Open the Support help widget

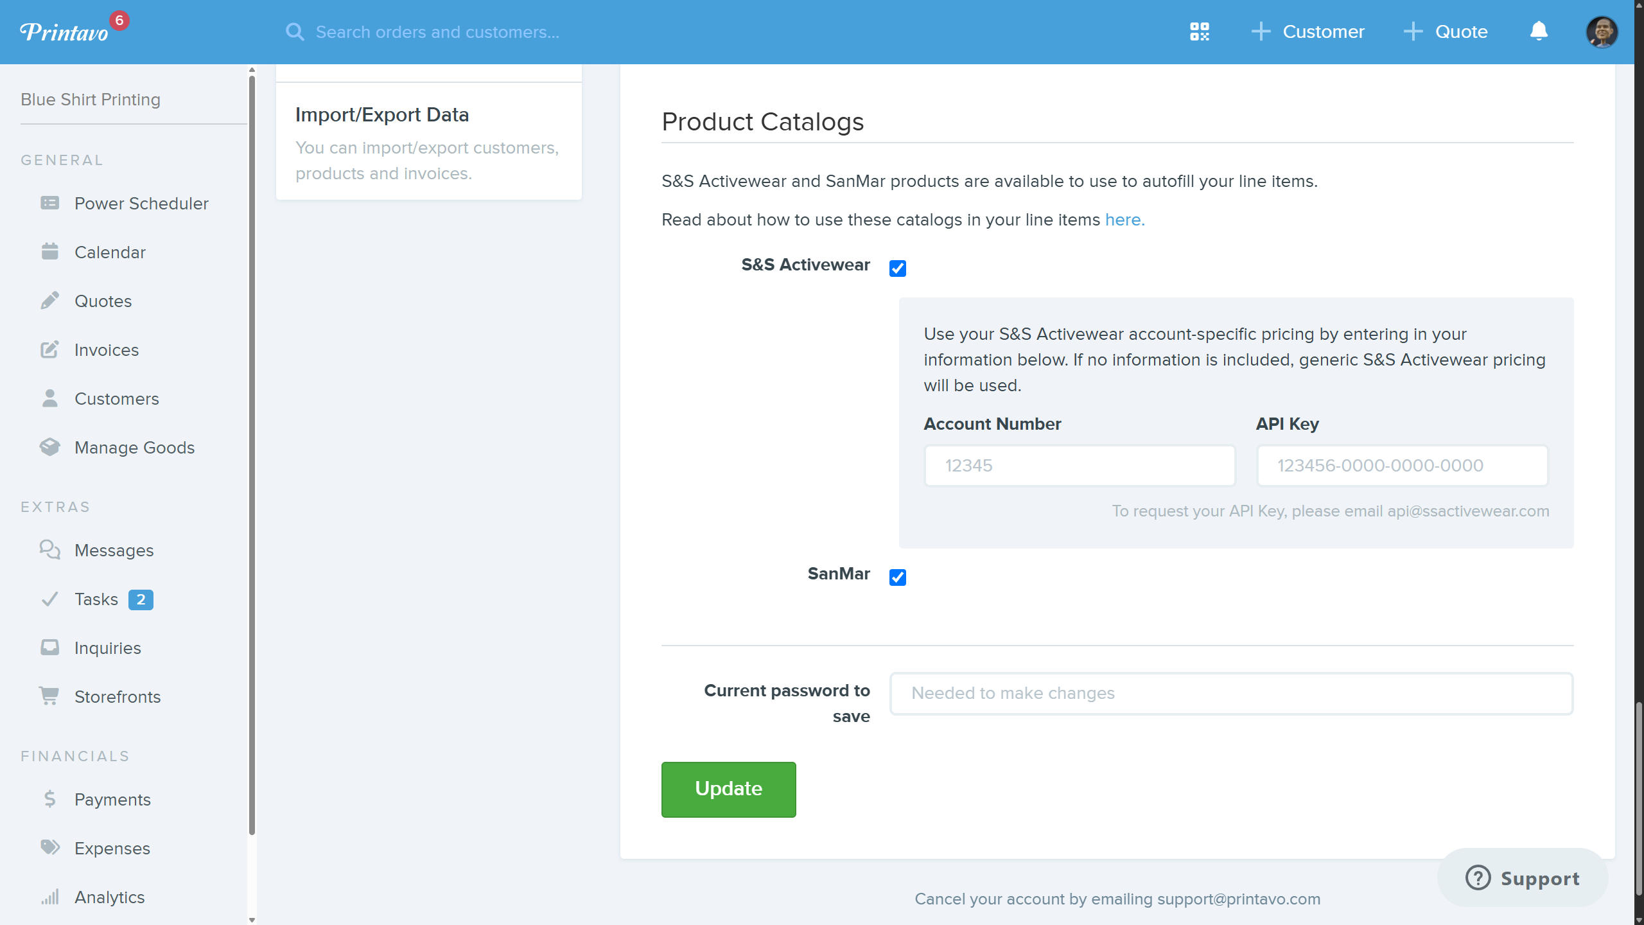tap(1523, 877)
